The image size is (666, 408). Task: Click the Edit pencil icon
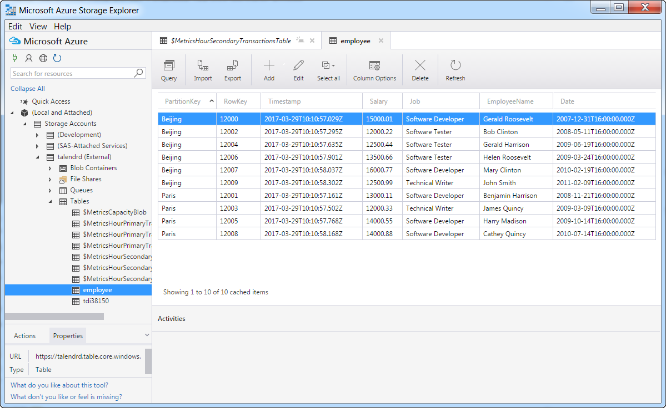(x=299, y=70)
